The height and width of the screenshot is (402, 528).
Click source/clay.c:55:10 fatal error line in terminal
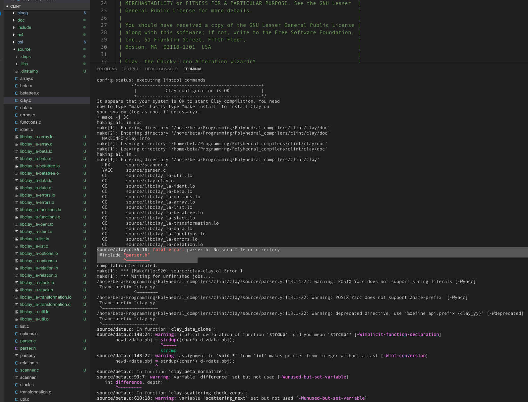[188, 250]
